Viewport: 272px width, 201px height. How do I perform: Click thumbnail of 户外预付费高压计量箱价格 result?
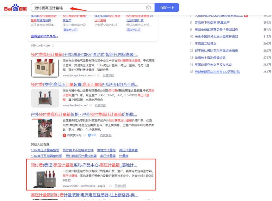click(x=45, y=128)
